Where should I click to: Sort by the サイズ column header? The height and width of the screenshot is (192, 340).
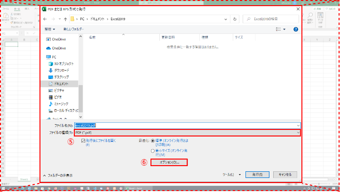point(244,37)
